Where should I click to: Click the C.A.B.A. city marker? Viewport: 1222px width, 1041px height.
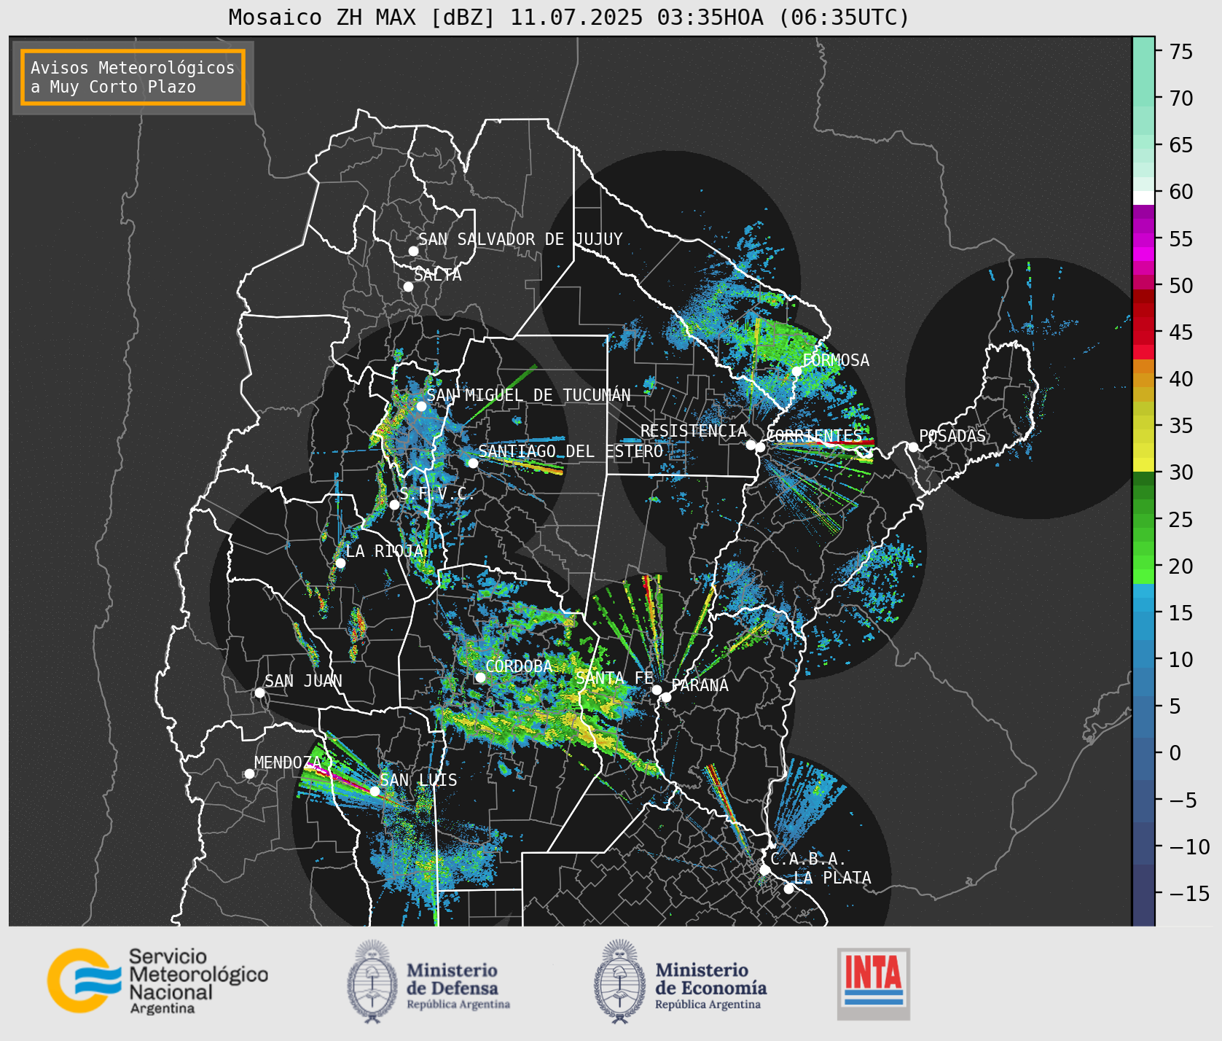click(765, 870)
